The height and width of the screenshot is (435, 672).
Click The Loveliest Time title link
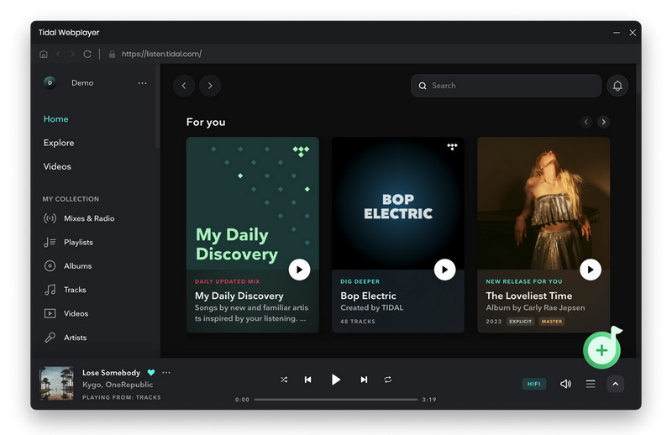[x=529, y=296]
